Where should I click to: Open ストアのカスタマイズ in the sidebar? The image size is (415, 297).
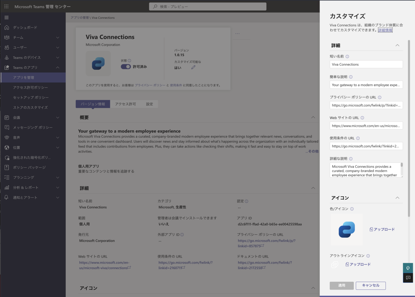33,108
